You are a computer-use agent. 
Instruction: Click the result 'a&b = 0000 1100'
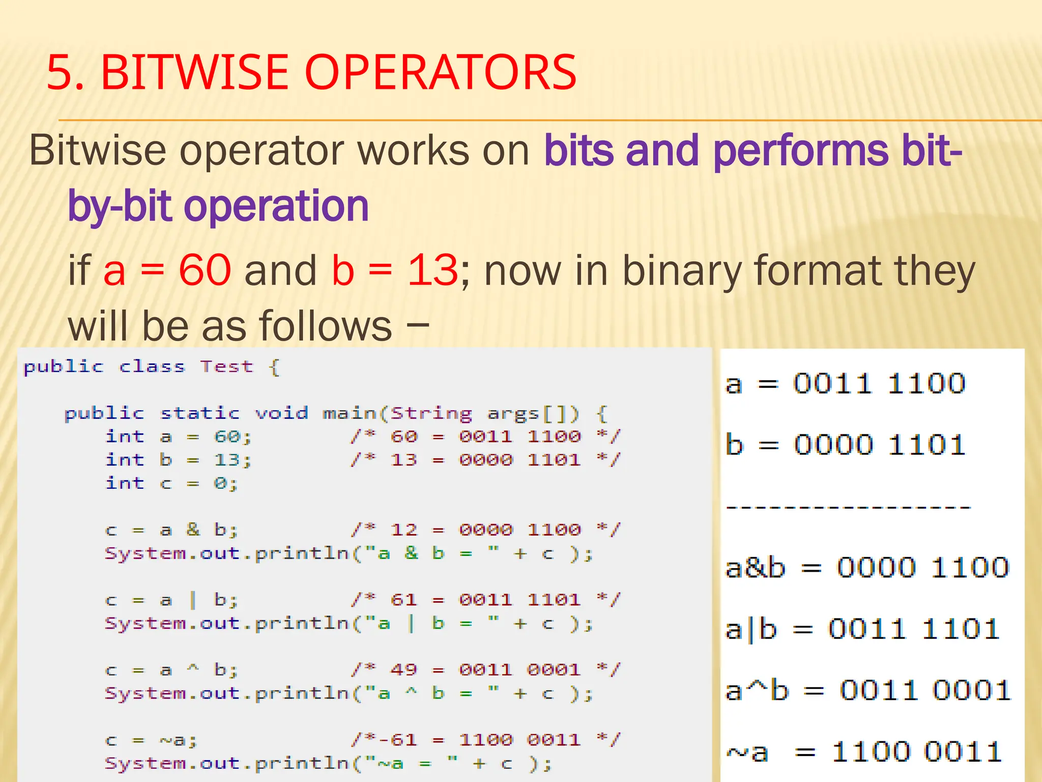point(867,568)
